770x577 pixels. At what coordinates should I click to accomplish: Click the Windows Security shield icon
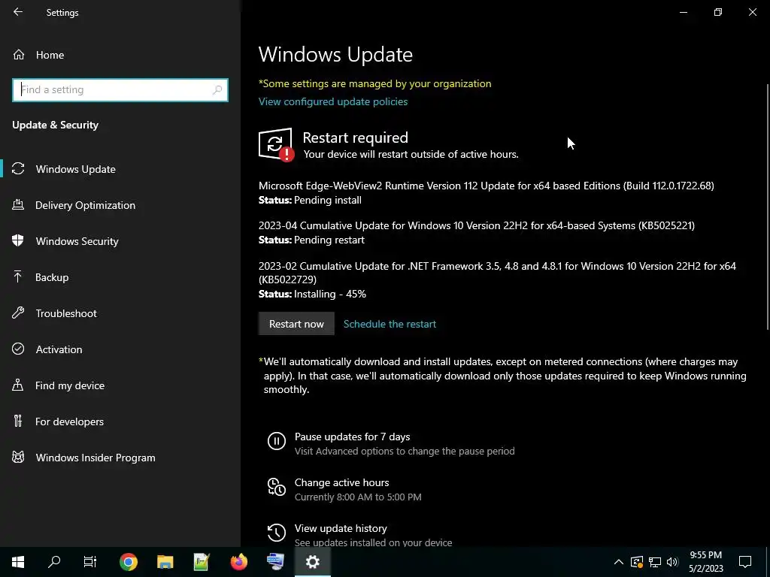[18, 241]
